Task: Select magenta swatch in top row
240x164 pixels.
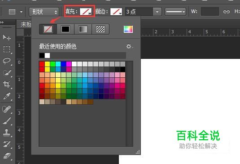Action: [69, 64]
